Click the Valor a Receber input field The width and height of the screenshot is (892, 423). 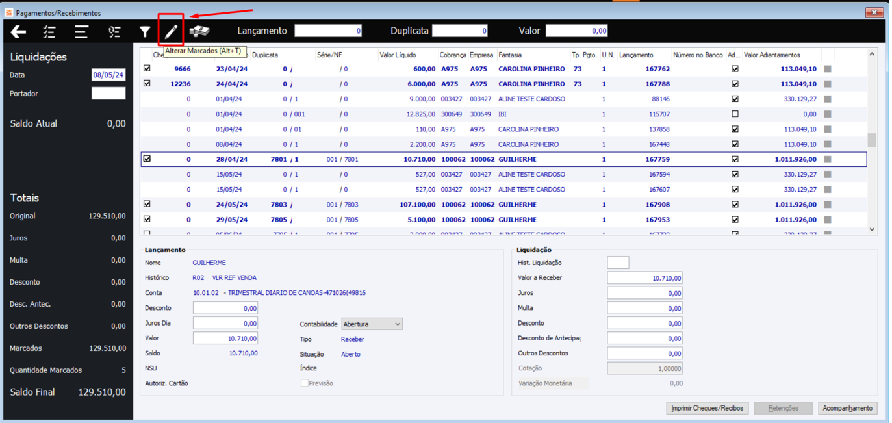(644, 278)
